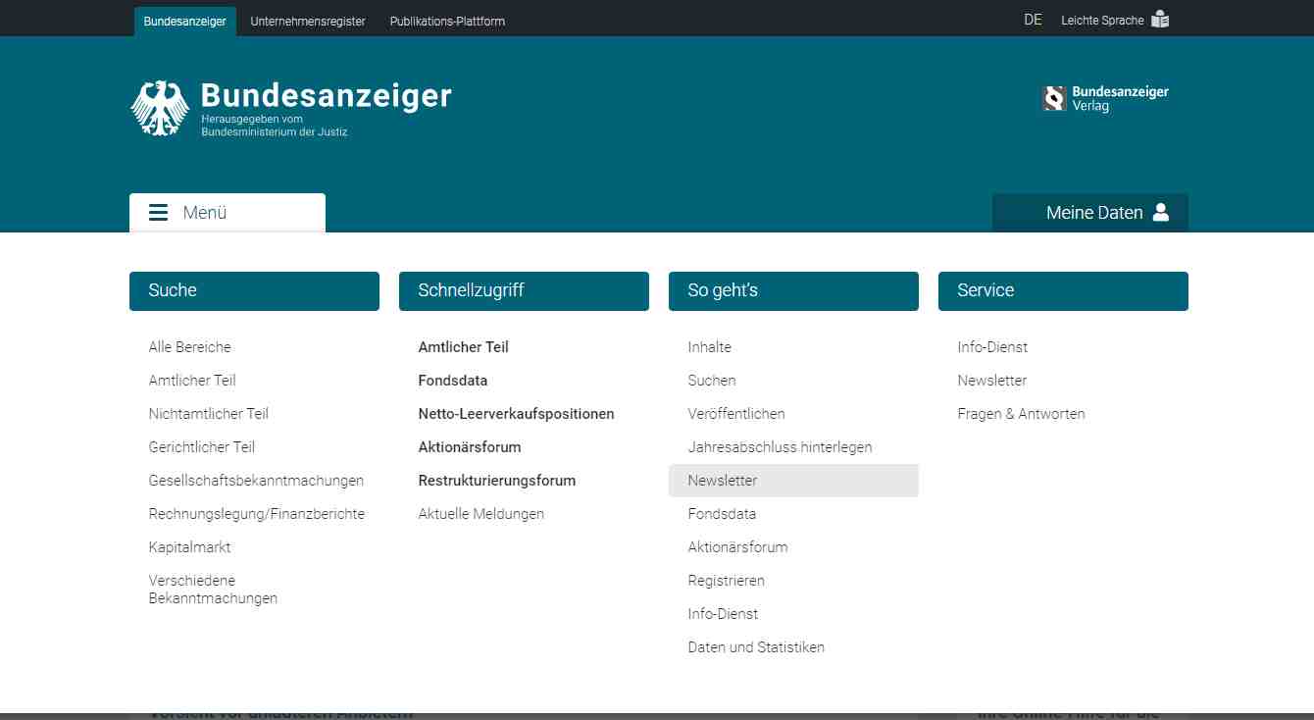Open the Kapitalmarkt link
The width and height of the screenshot is (1314, 720).
click(190, 547)
